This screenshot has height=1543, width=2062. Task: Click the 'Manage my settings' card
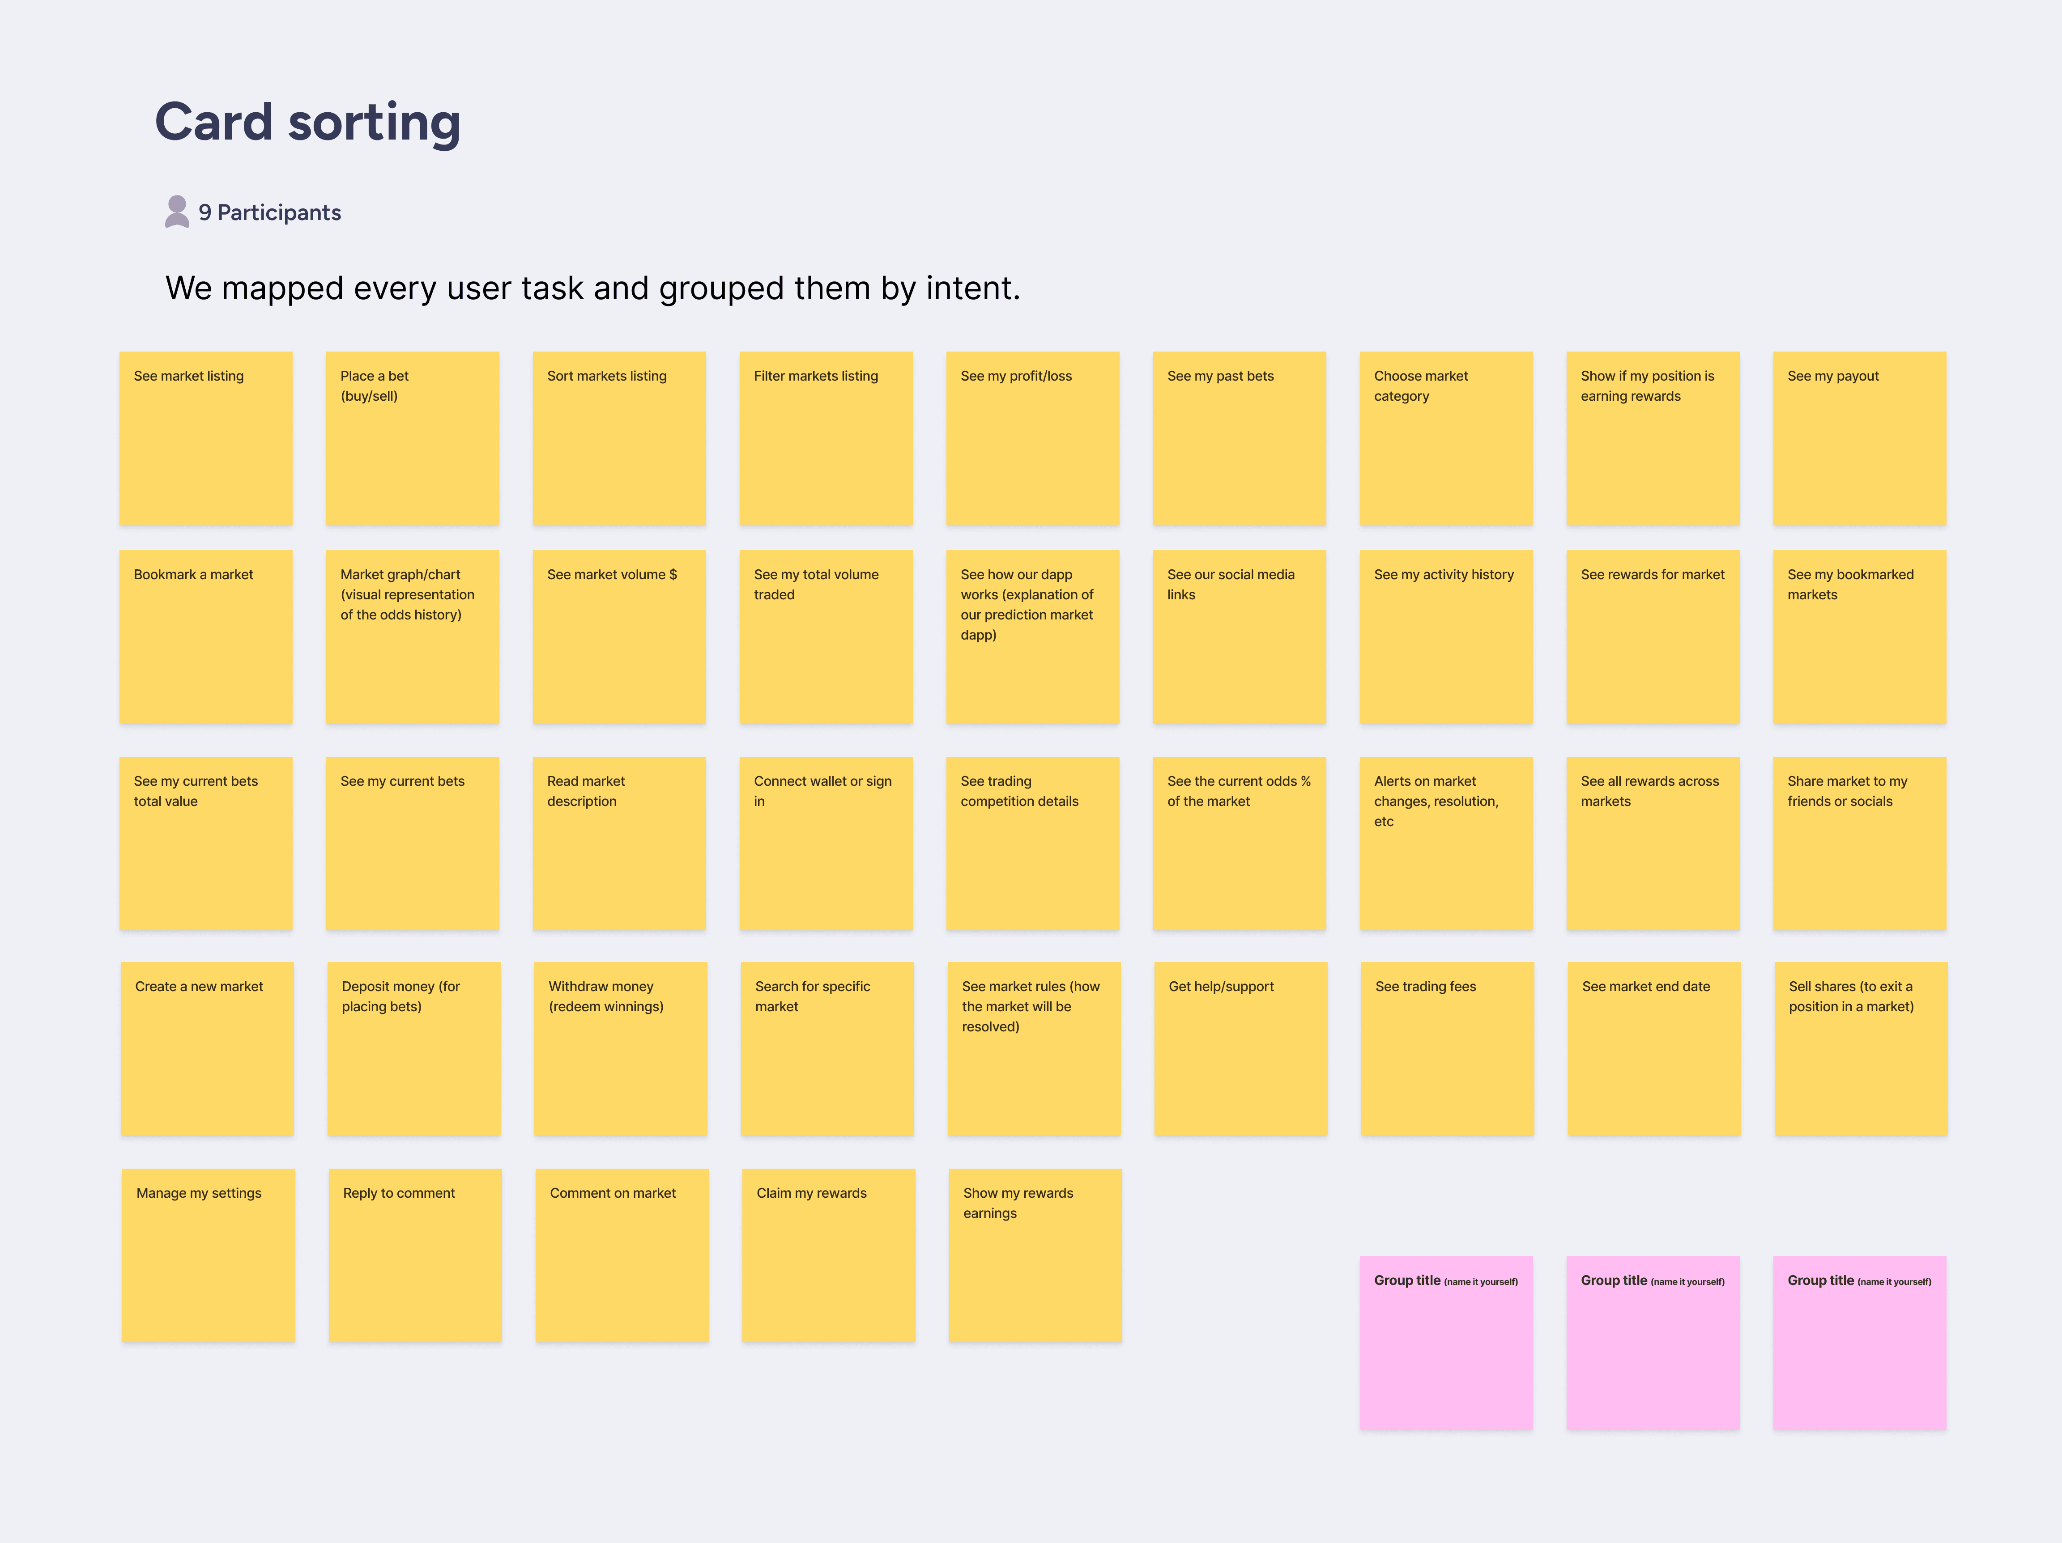(x=208, y=1255)
